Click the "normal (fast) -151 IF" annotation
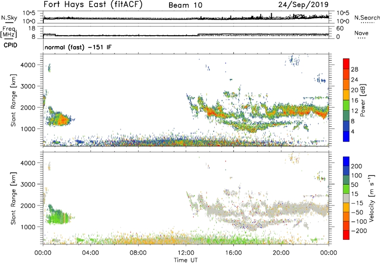 point(78,47)
